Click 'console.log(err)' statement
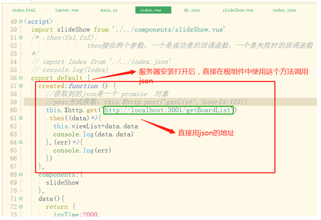Image resolution: width=321 pixels, height=220 pixels. 82,150
